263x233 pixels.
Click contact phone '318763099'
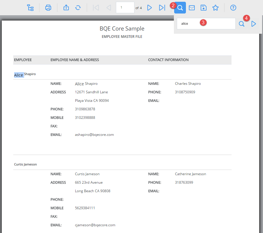point(184,183)
